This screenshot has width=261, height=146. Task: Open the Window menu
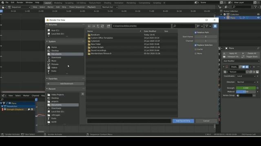click(29, 2)
